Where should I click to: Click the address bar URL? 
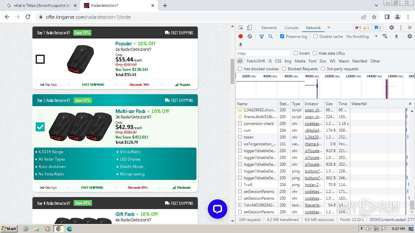pyautogui.click(x=88, y=17)
